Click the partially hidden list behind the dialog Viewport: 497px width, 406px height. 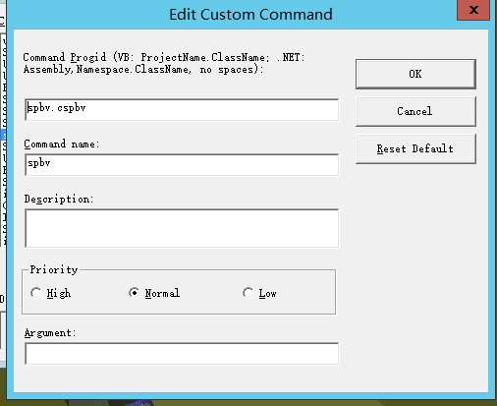click(3, 140)
